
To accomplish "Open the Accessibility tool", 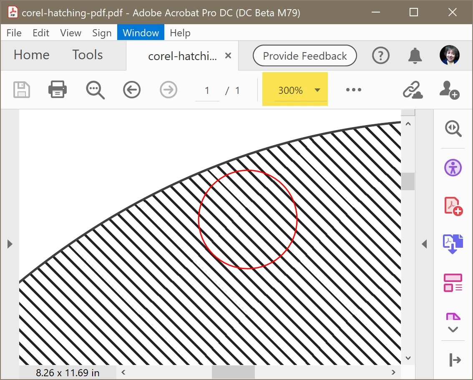I will pos(453,168).
